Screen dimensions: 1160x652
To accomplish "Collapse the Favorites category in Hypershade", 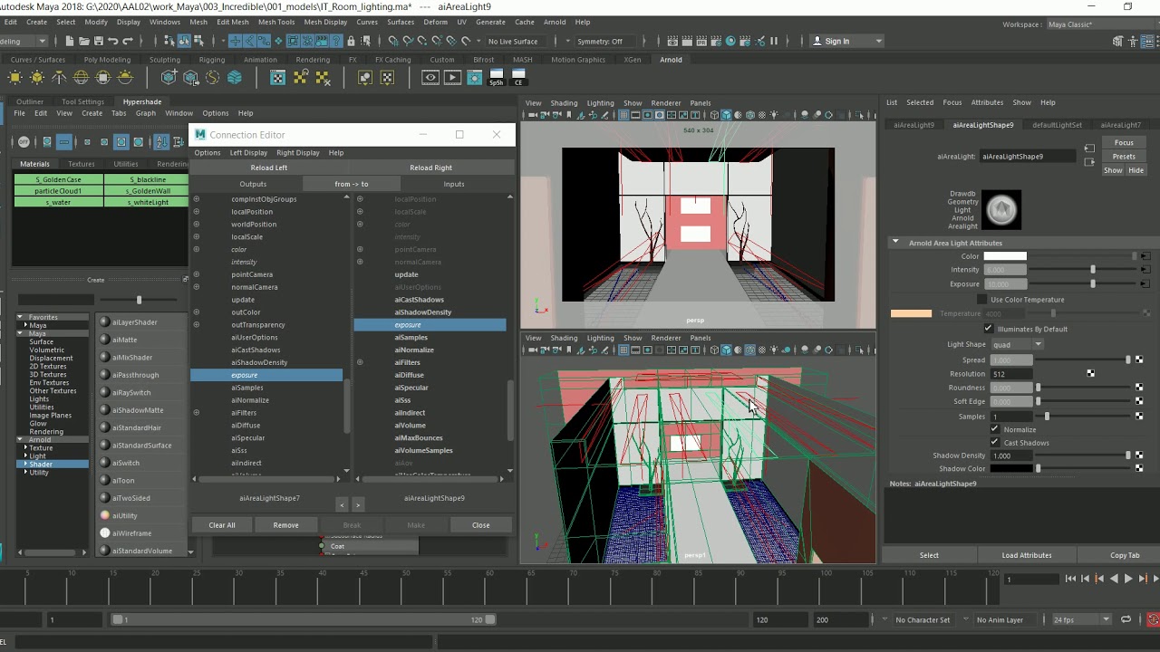I will [x=20, y=317].
